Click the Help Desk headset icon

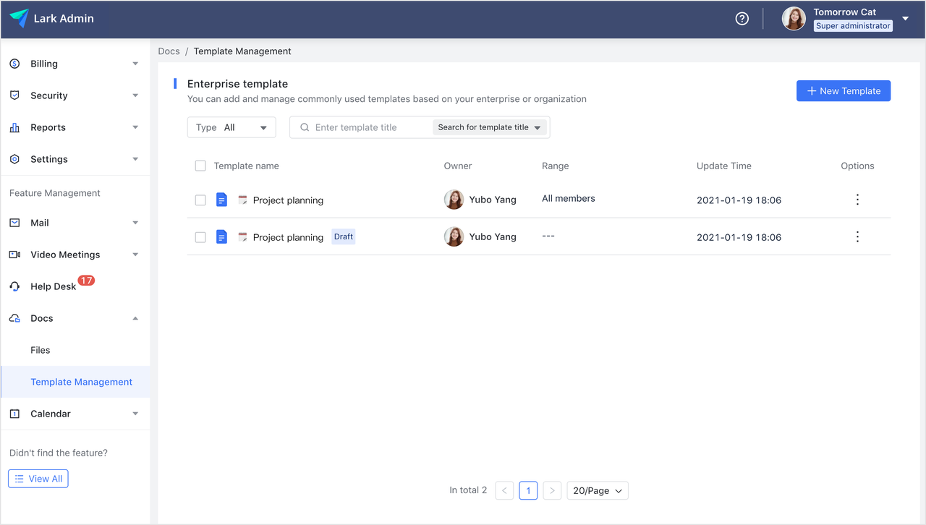14,286
